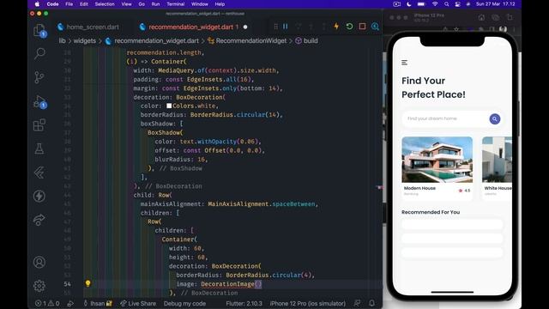Open the Manage settings gear

[x=39, y=286]
